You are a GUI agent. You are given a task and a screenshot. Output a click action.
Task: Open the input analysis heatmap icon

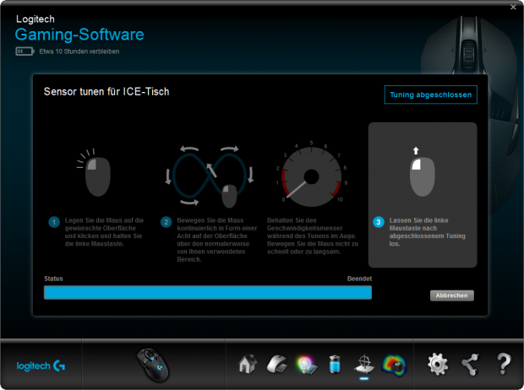pyautogui.click(x=394, y=365)
